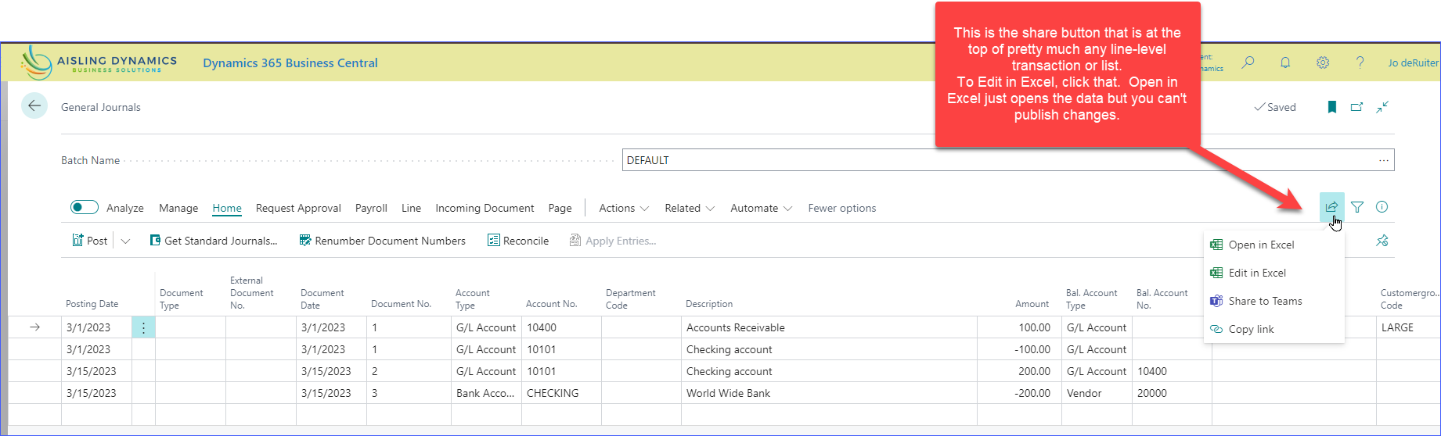Show the information FactBox icon
Viewport: 1441px width, 436px height.
tap(1382, 207)
